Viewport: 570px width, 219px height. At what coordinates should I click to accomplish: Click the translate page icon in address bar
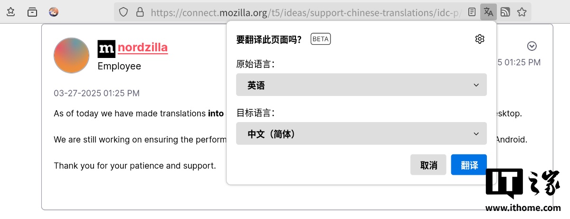tap(488, 12)
